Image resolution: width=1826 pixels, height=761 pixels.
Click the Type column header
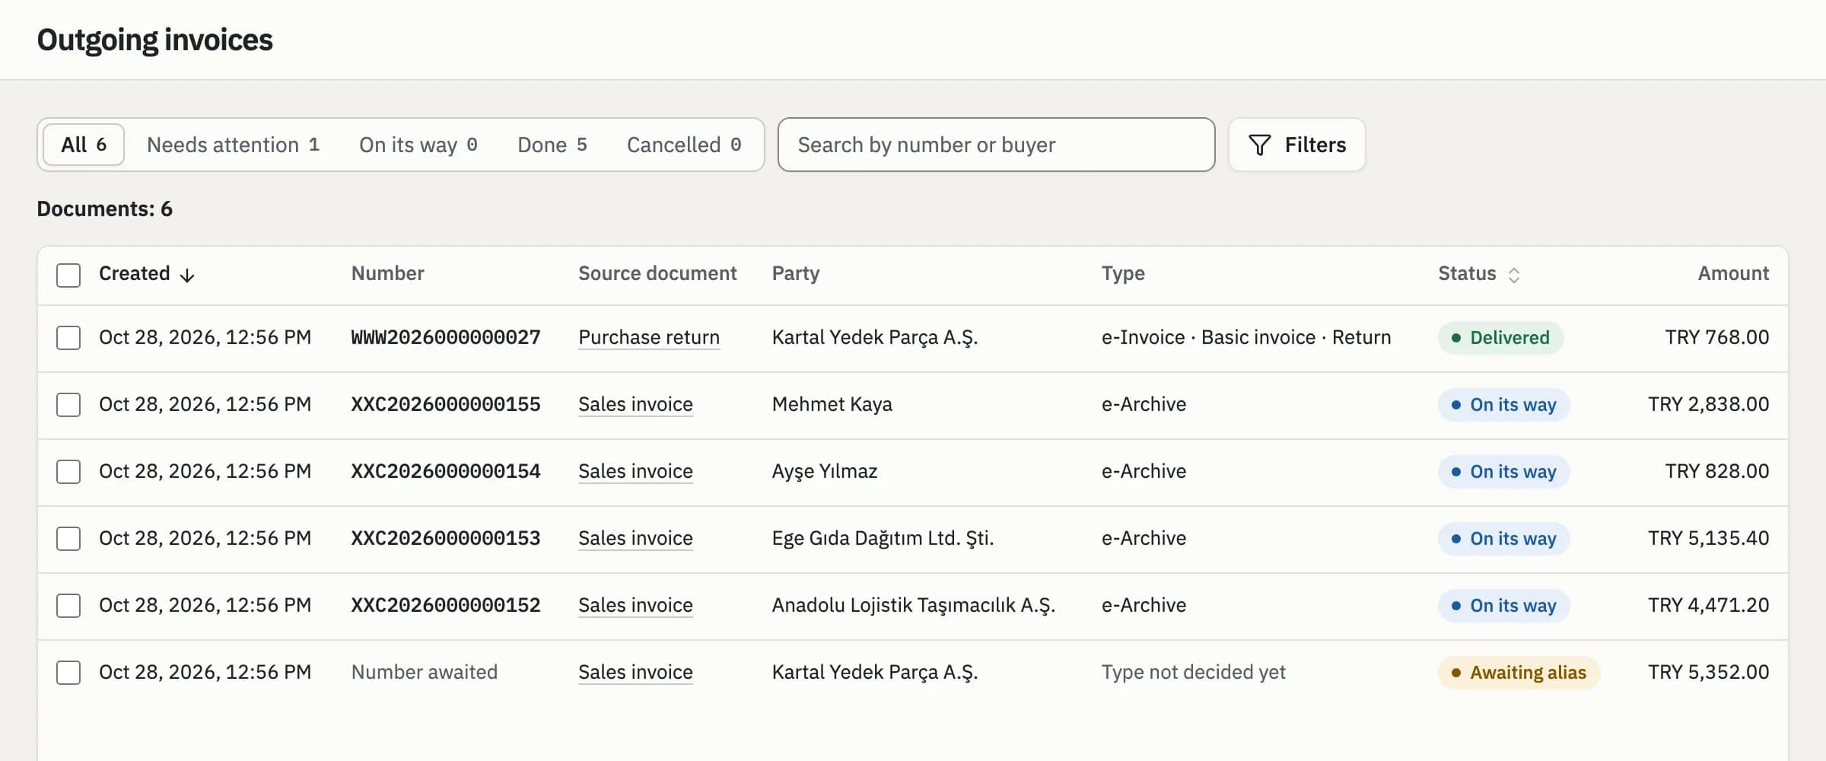point(1123,273)
